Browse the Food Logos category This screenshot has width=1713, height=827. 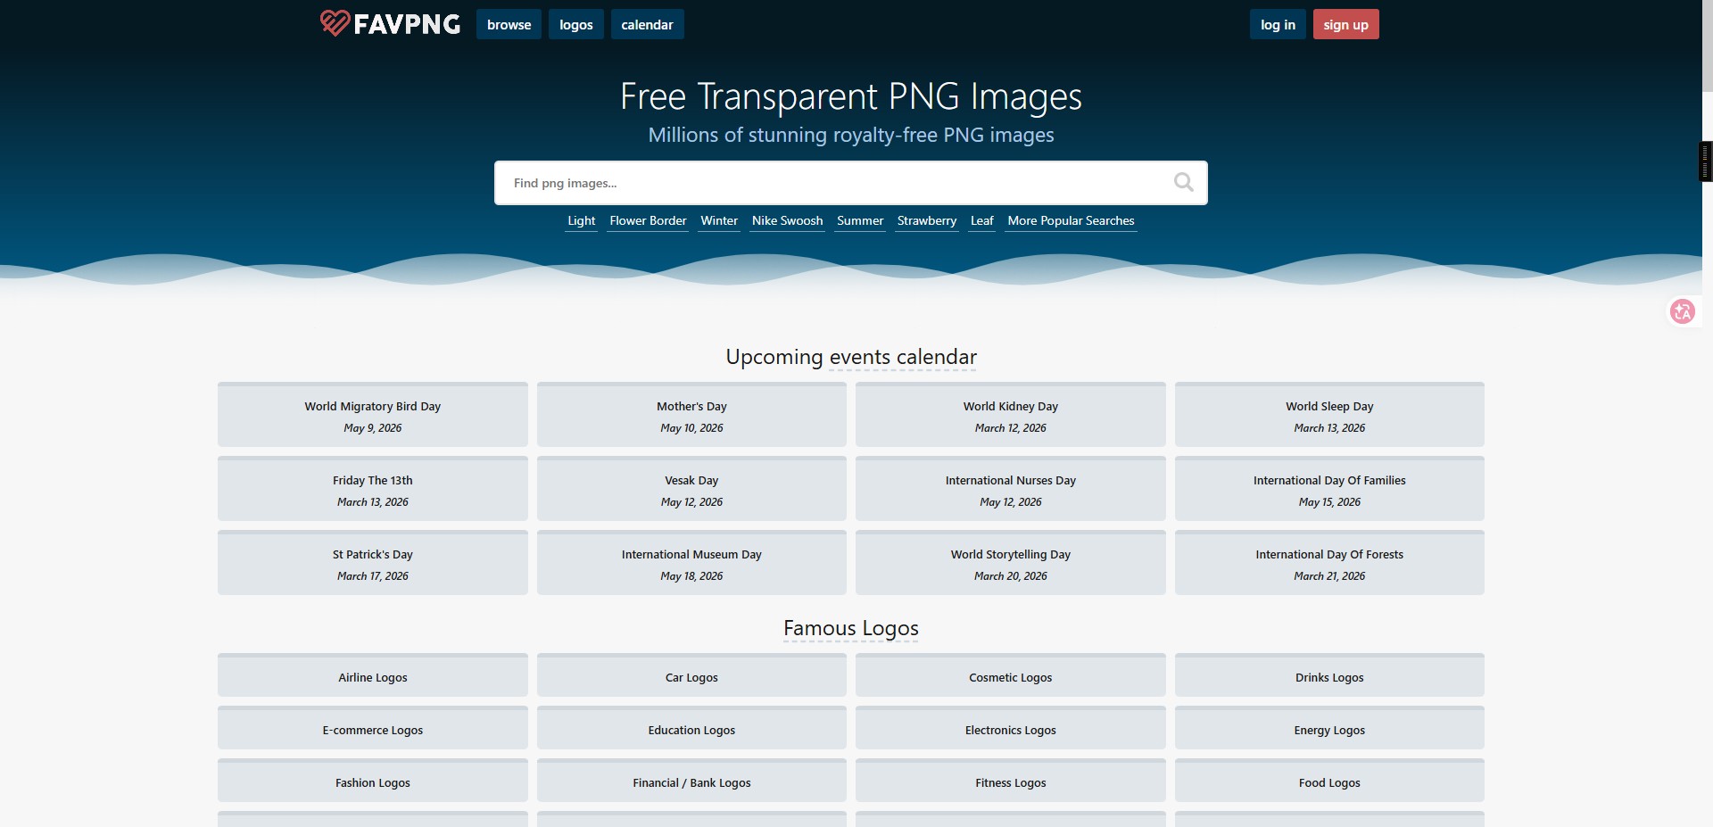pyautogui.click(x=1329, y=782)
